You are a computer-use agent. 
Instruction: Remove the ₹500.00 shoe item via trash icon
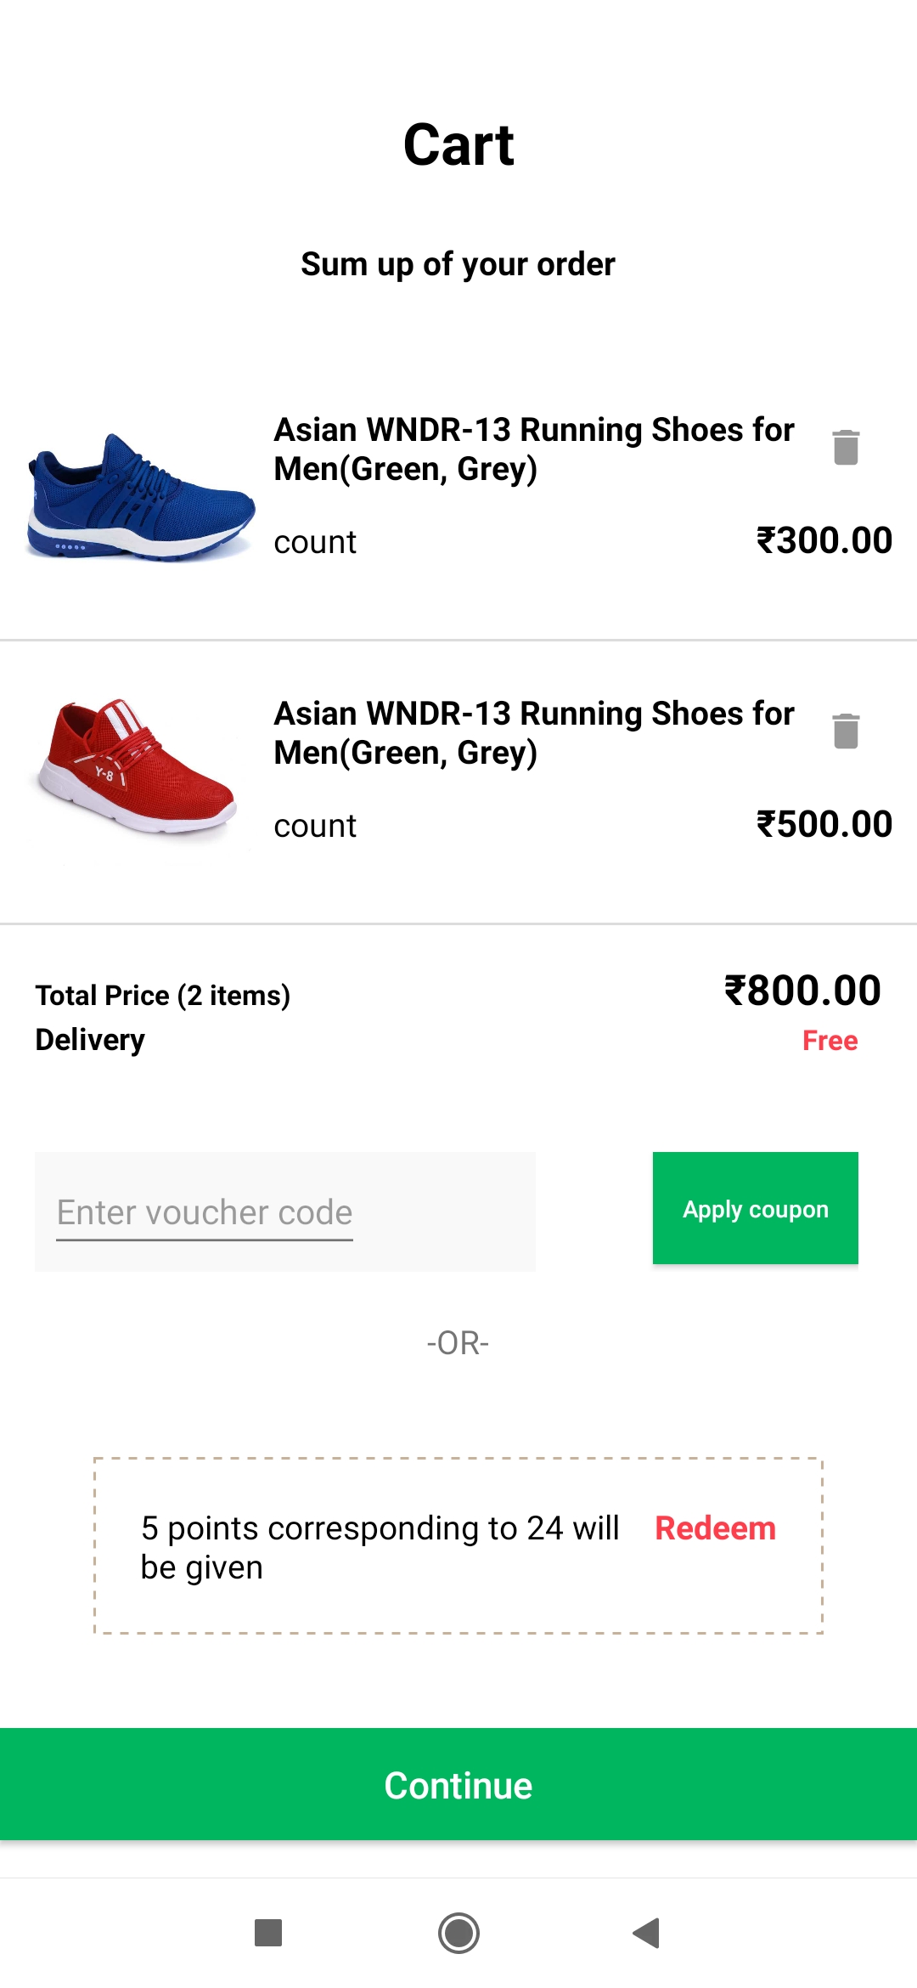click(x=846, y=731)
